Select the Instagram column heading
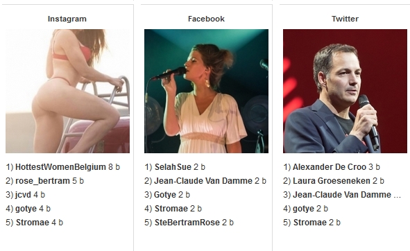The height and width of the screenshot is (251, 410). click(67, 19)
